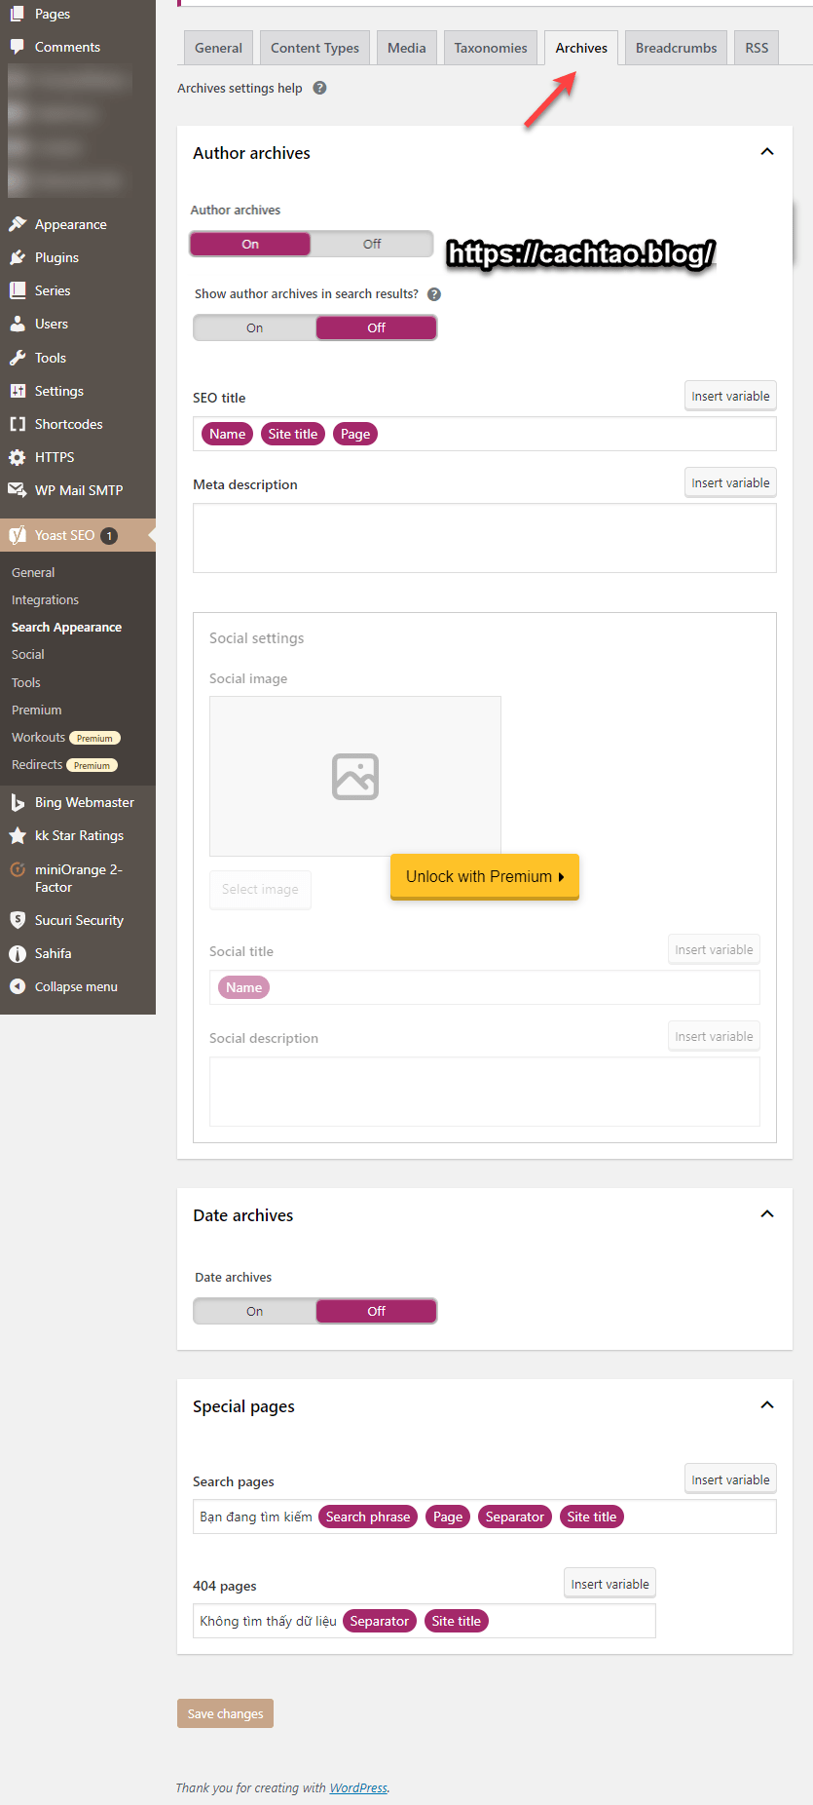Switch Date archives to On

coord(254,1311)
